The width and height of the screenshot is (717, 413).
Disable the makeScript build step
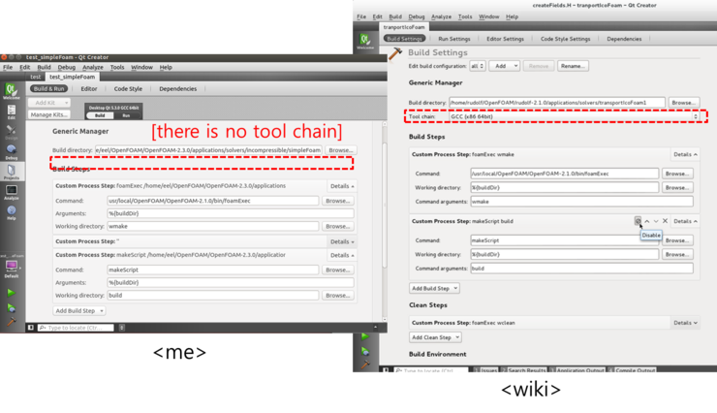[x=638, y=221]
